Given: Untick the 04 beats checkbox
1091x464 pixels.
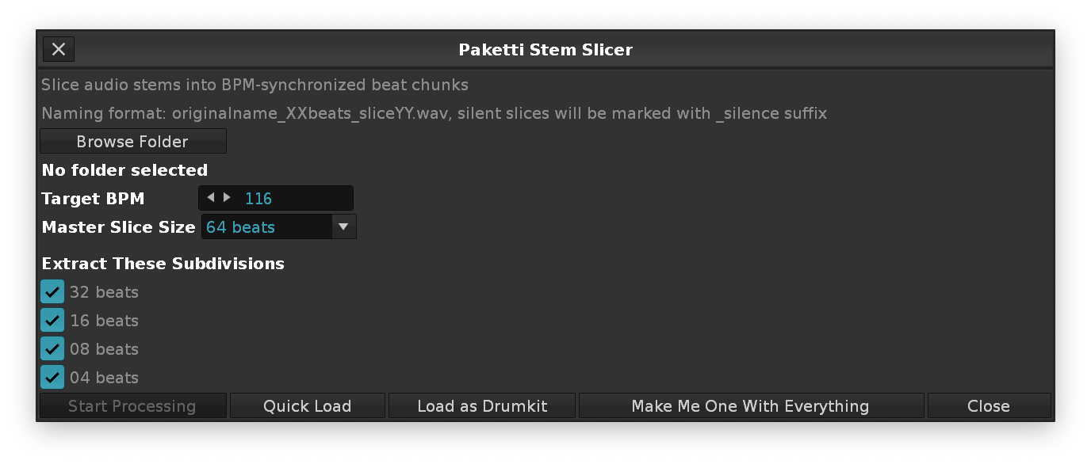Looking at the screenshot, I should coord(52,378).
